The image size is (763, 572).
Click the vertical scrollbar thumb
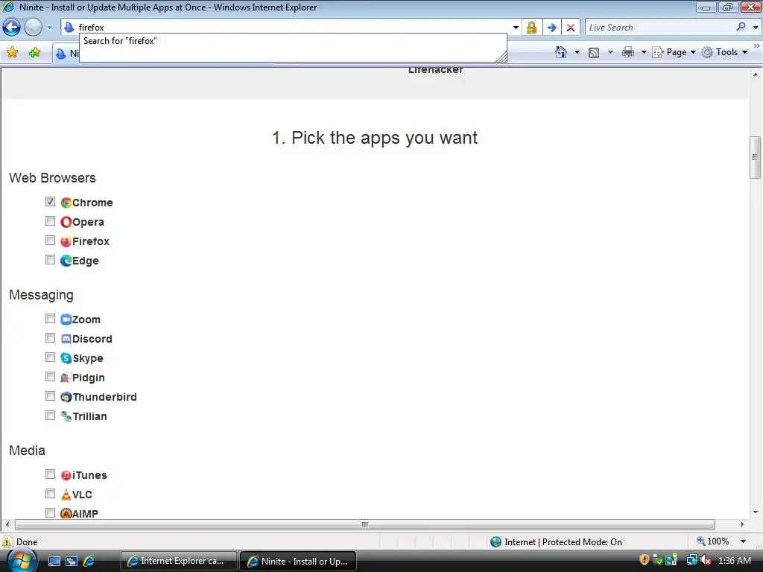click(x=756, y=157)
